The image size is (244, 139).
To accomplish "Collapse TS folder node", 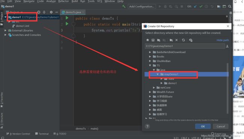I will click(150, 66).
